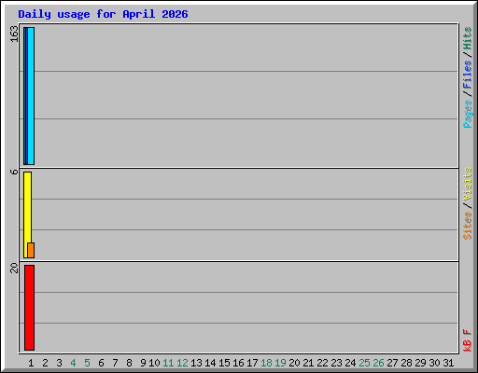Click the 20 axis value for KB

(14, 268)
